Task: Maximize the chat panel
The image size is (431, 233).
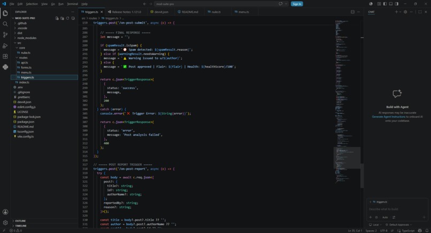Action: [x=420, y=12]
